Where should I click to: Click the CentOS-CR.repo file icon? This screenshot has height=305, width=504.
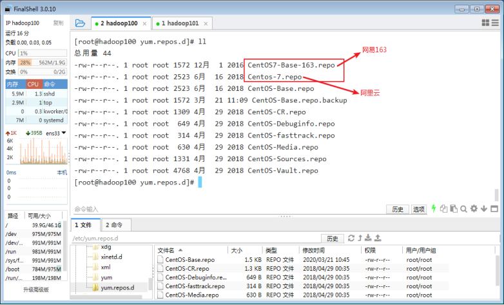point(160,268)
